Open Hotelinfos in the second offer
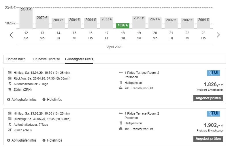 pos(54,140)
